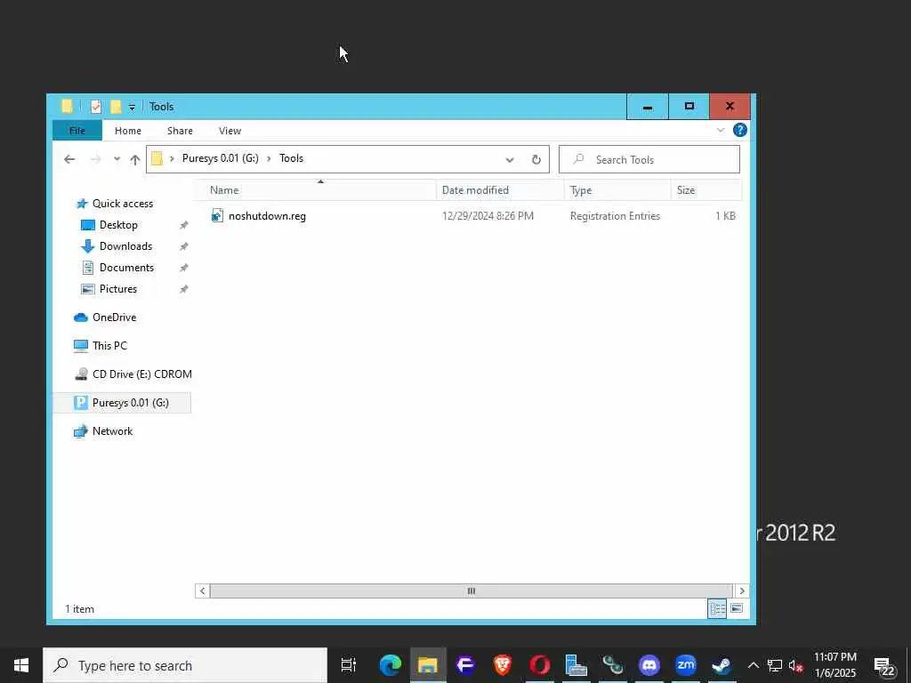
Task: Launch Brave browser from taskbar
Action: 503,665
